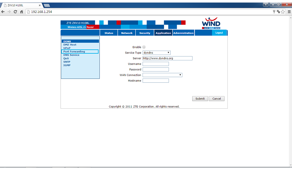Go to the Administration tab
This screenshot has width=292, height=170.
click(x=183, y=33)
